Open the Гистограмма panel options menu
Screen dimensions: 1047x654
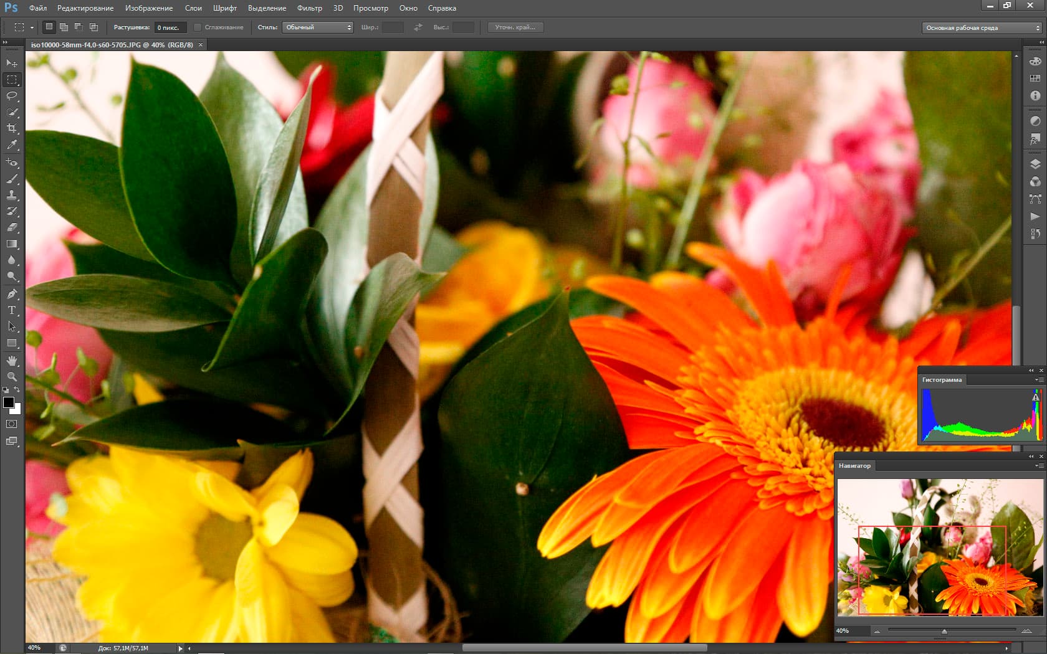pyautogui.click(x=1039, y=380)
